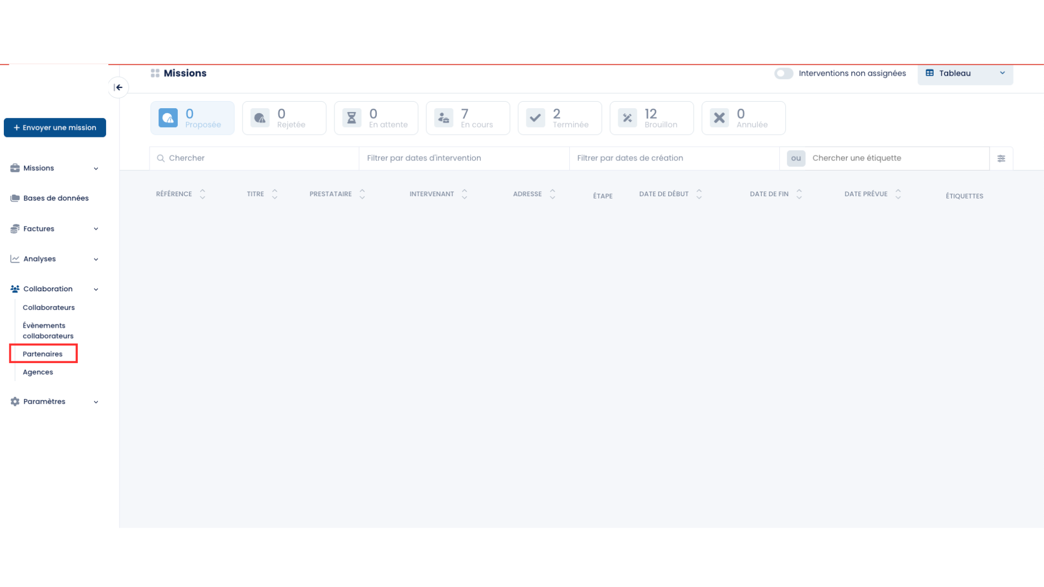Click the Proposée status icon

[x=168, y=118]
